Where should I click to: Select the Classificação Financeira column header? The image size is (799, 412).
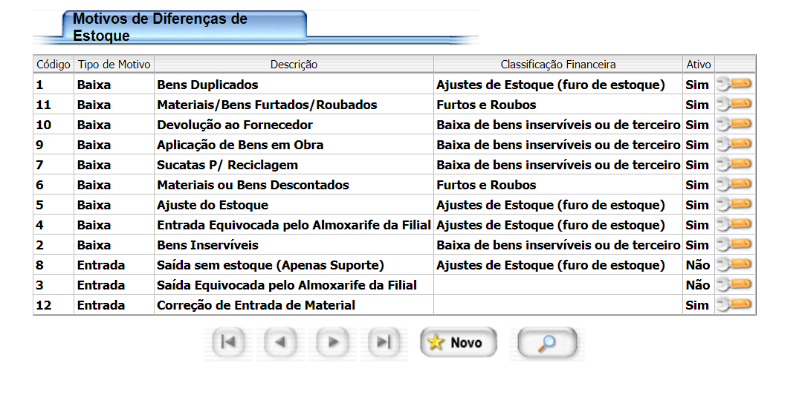pyautogui.click(x=557, y=65)
